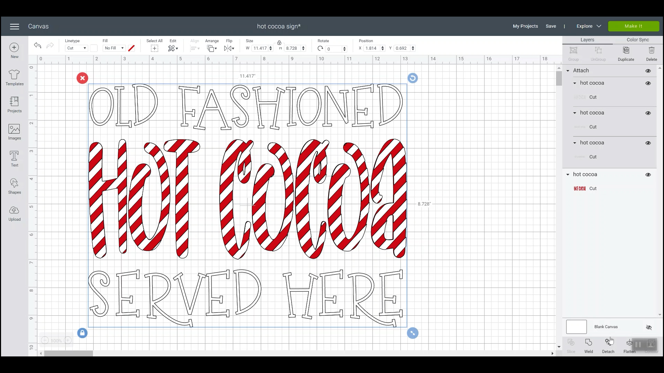664x373 pixels.
Task: Switch to the Color Sync tab
Action: point(638,39)
